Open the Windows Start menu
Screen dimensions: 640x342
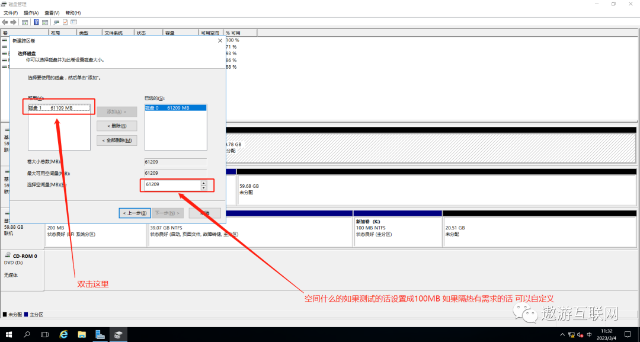click(8, 335)
